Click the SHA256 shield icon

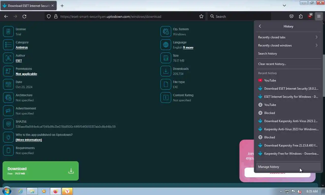[8, 124]
